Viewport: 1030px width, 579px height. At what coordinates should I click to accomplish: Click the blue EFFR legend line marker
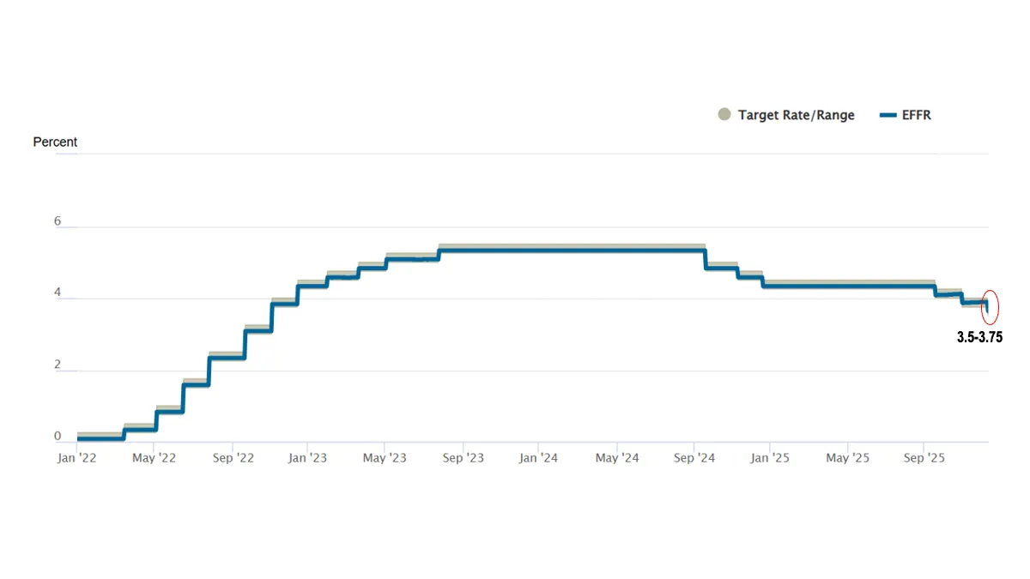[888, 115]
